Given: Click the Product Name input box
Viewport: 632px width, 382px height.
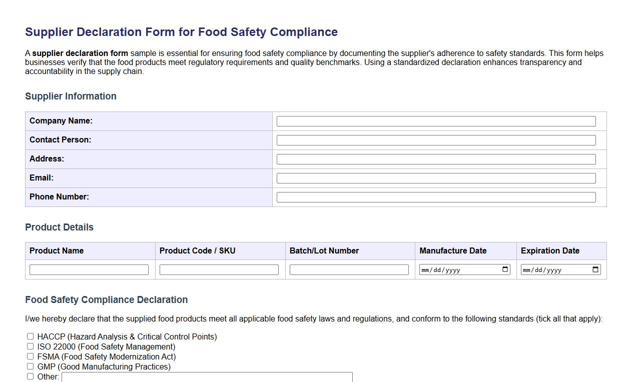Looking at the screenshot, I should pyautogui.click(x=89, y=269).
